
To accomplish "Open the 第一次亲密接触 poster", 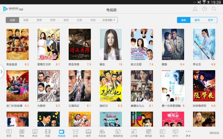I will (x=173, y=86).
